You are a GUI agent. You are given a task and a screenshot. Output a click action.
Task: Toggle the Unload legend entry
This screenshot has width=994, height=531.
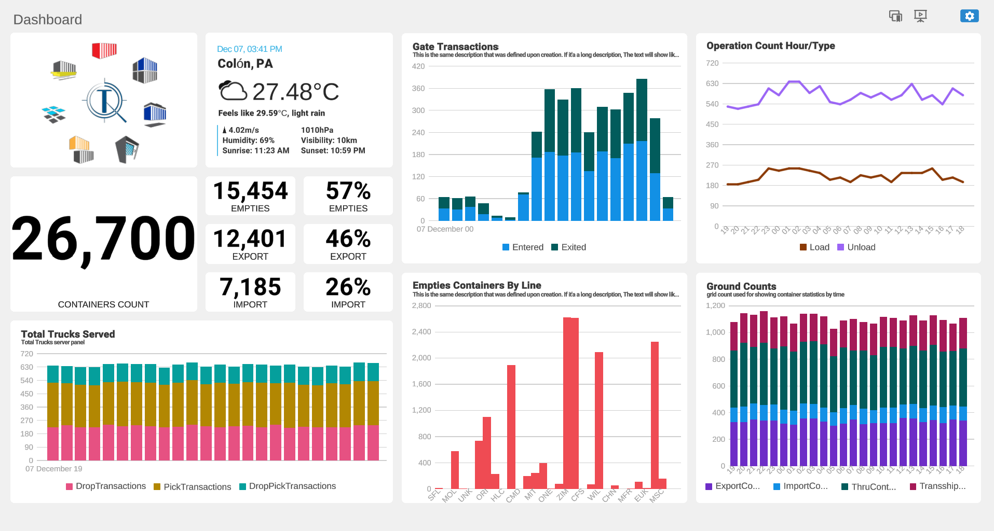coord(856,247)
